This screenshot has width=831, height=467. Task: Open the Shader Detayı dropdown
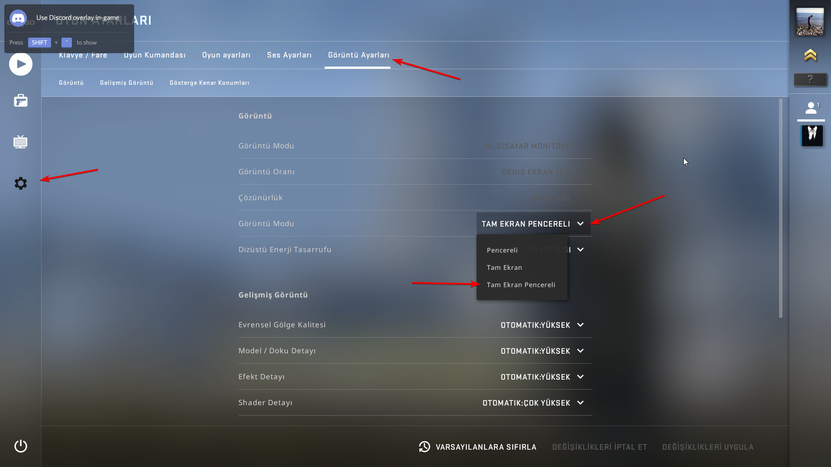click(533, 403)
